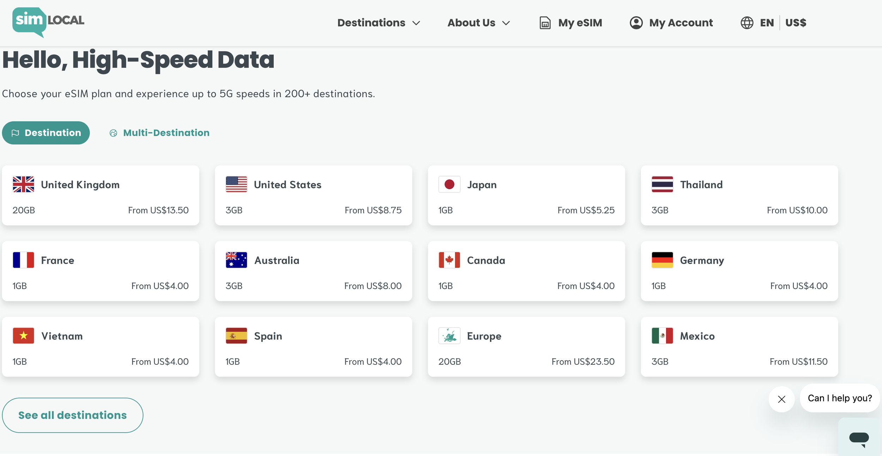Select the Destination filter option
Viewport: 882px width, 456px height.
click(46, 133)
